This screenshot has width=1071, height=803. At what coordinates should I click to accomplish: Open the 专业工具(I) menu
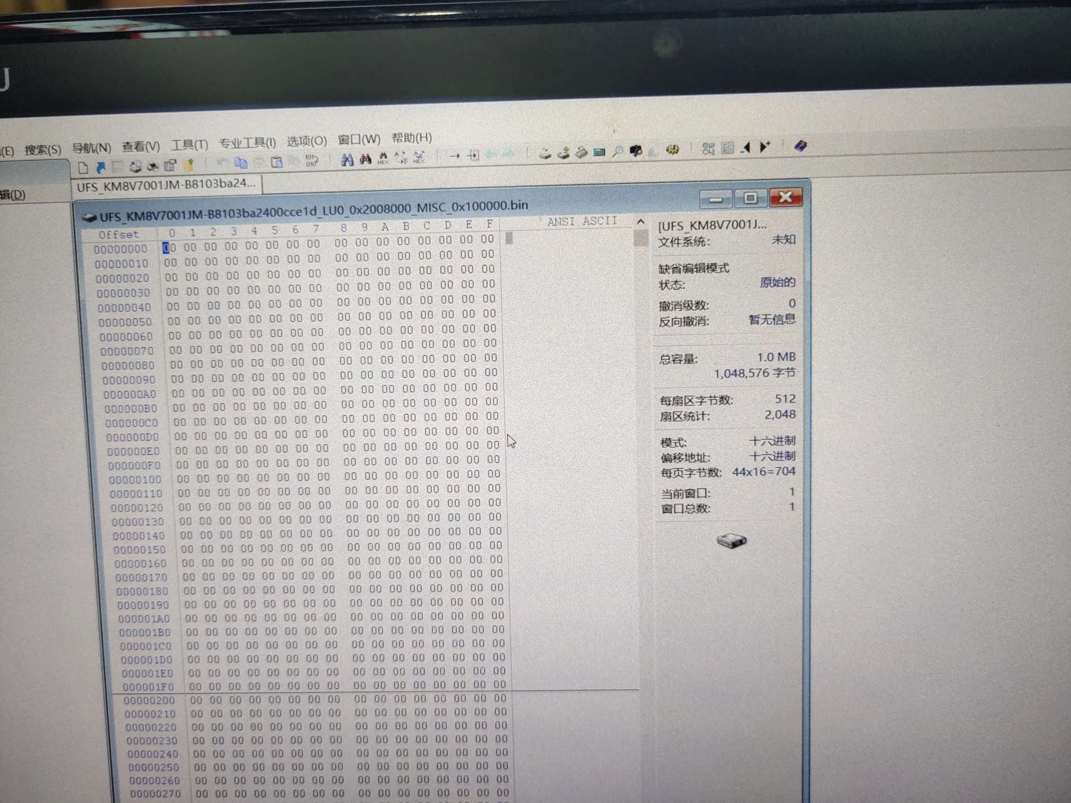point(247,143)
